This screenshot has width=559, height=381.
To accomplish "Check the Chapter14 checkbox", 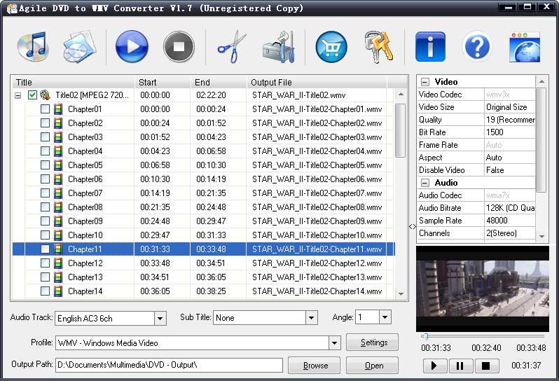I will 45,291.
